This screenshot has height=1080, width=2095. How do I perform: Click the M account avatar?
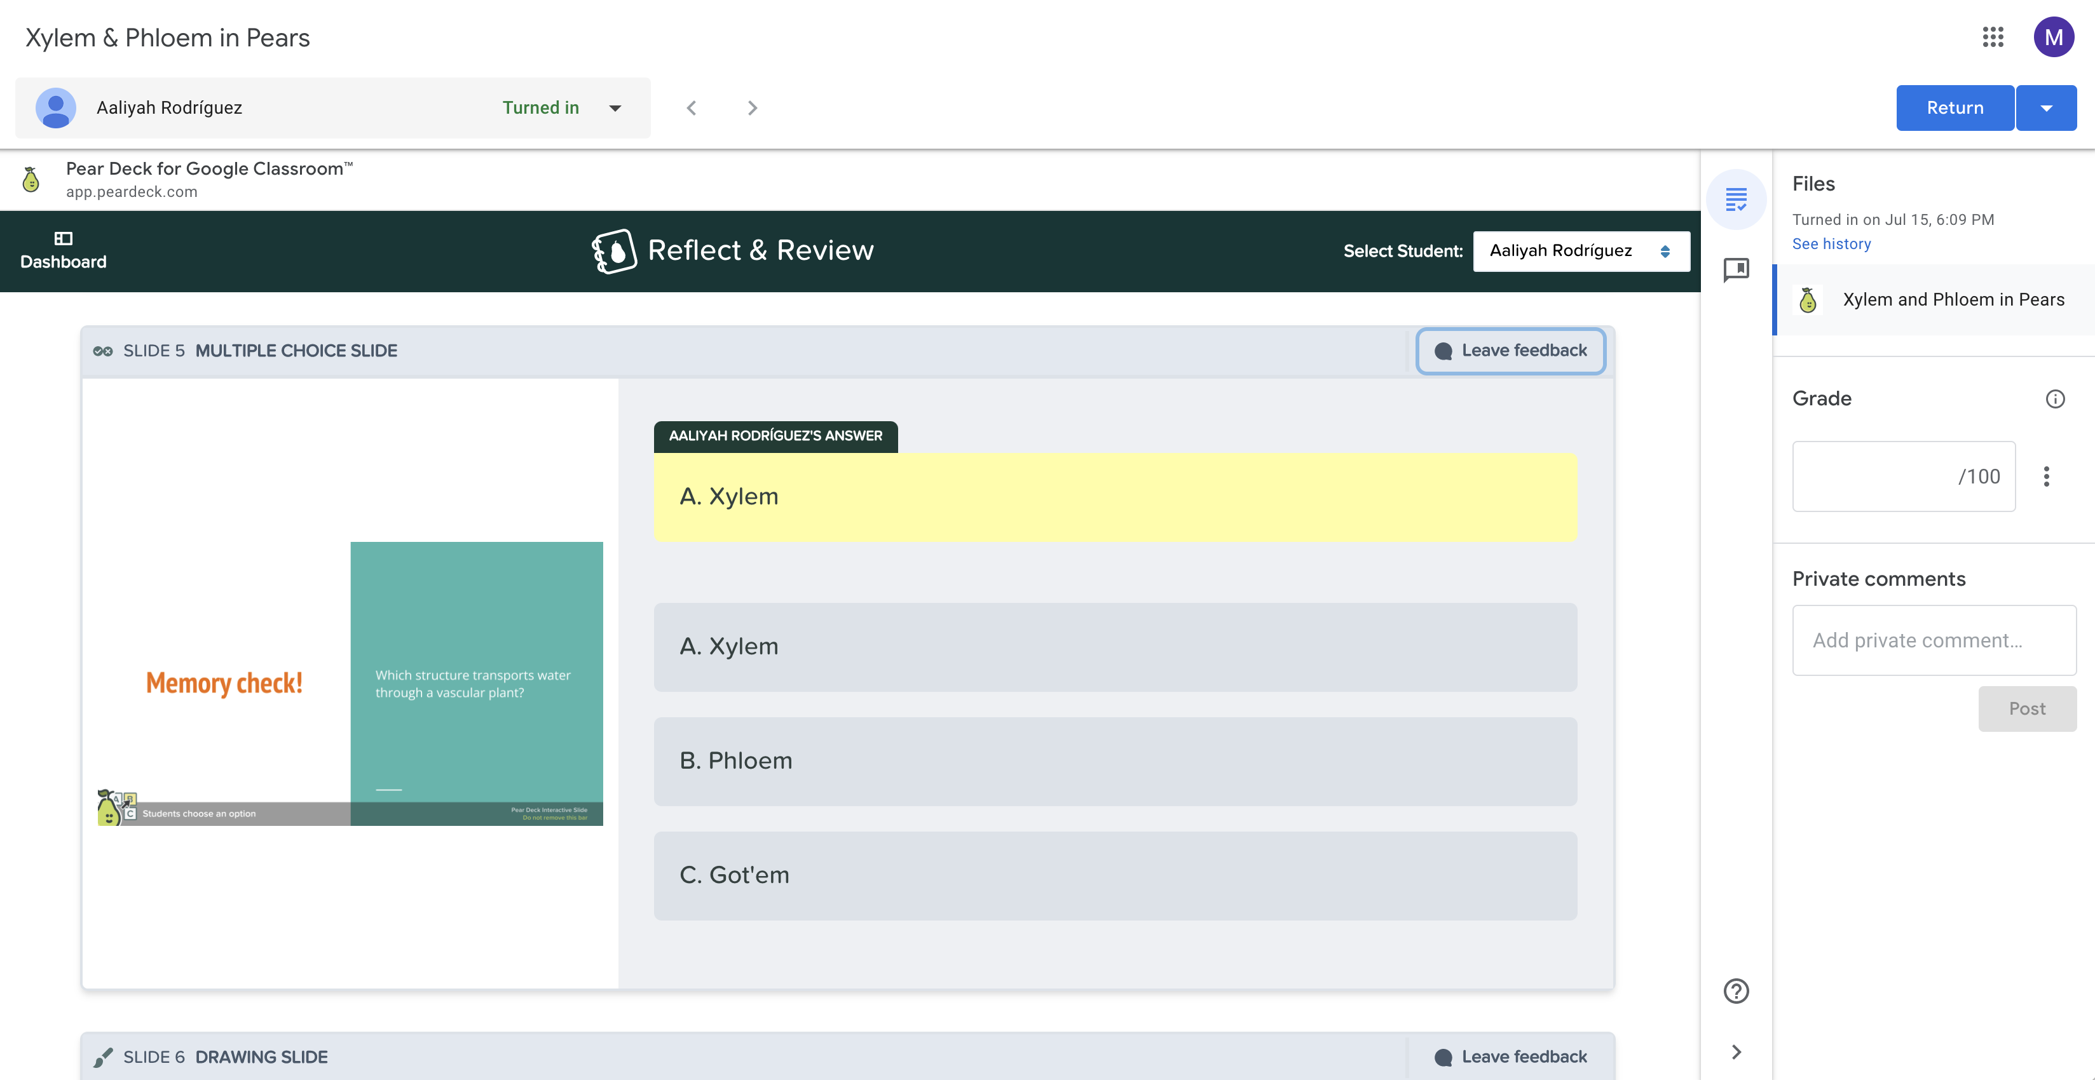(x=2054, y=37)
